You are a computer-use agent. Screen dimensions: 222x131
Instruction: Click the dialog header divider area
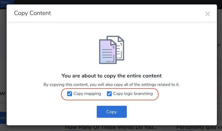[112, 22]
